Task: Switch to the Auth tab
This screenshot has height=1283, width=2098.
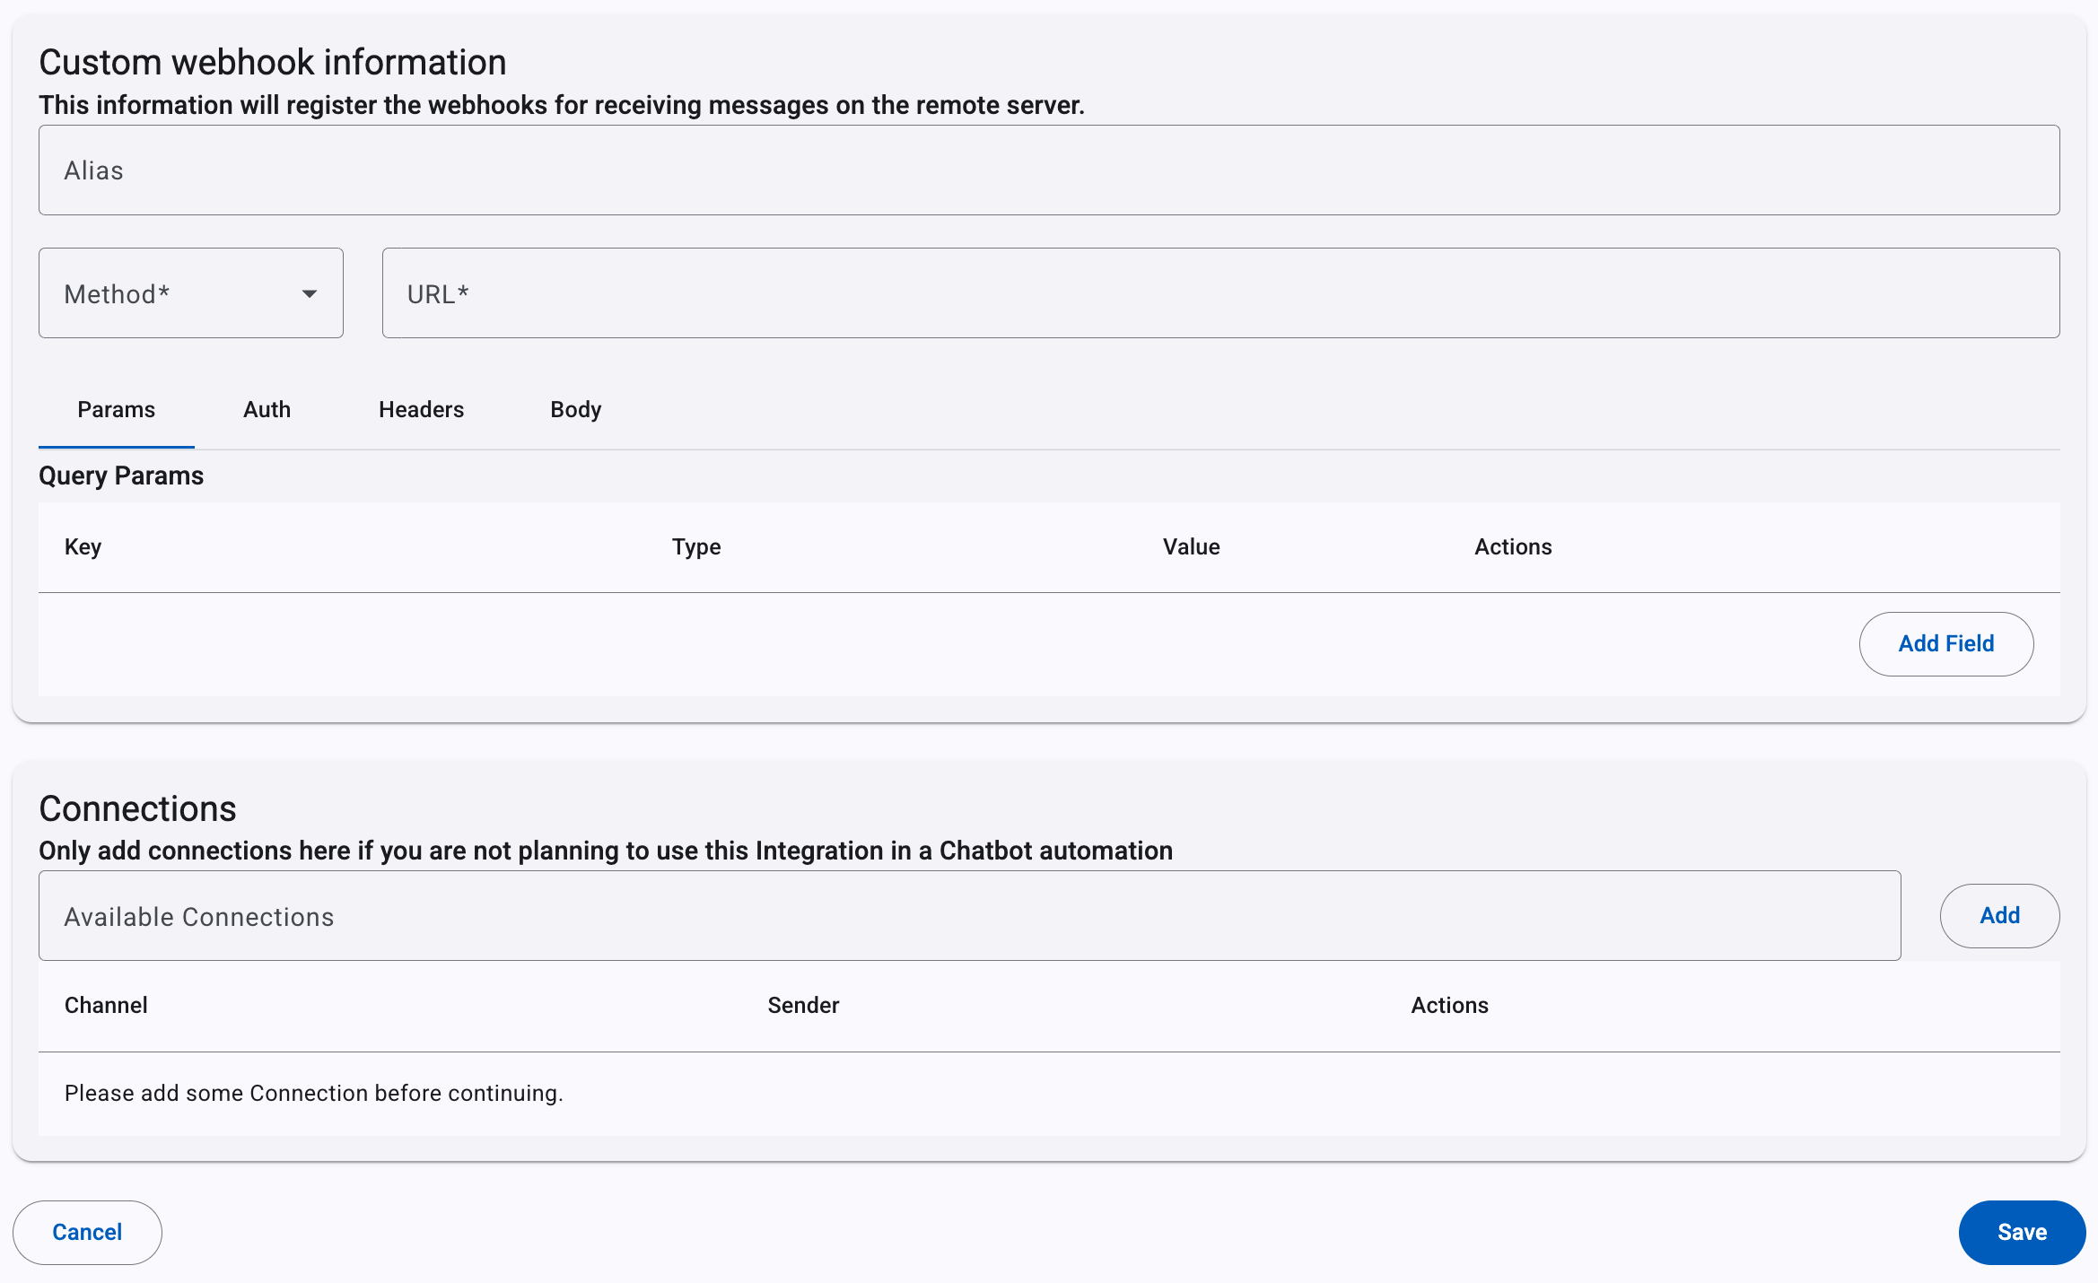Action: 267,410
